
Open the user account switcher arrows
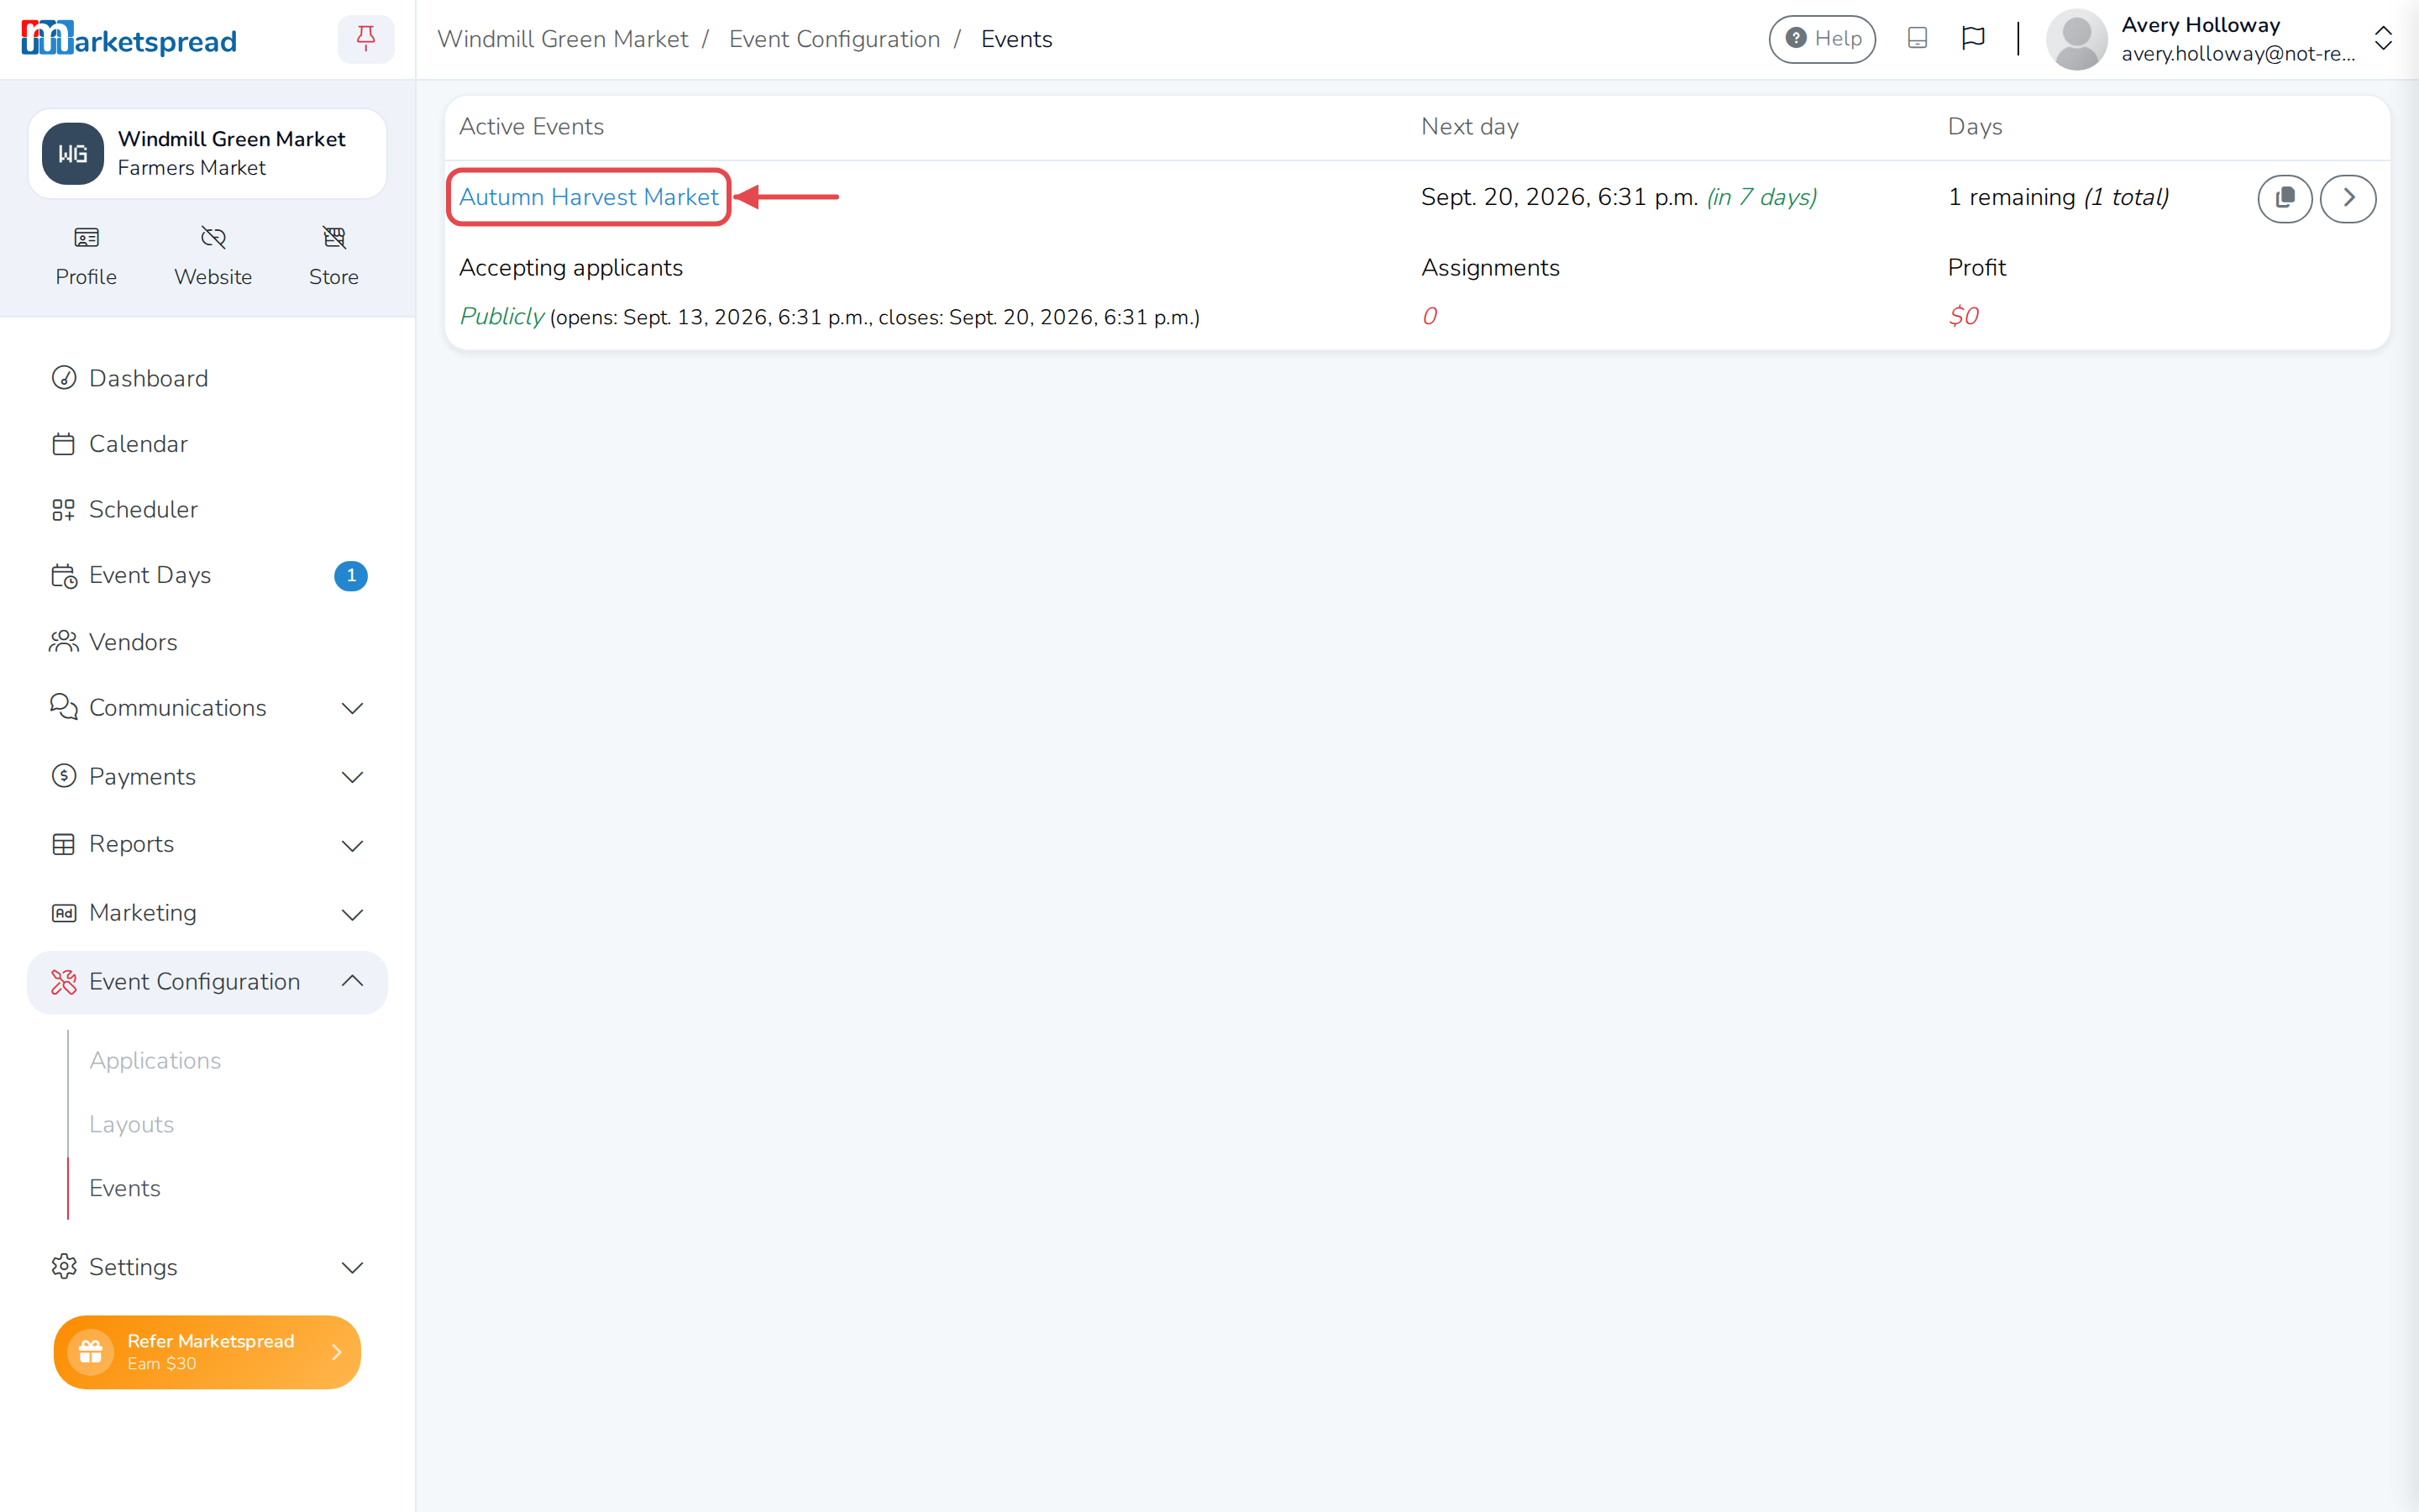click(x=2383, y=39)
